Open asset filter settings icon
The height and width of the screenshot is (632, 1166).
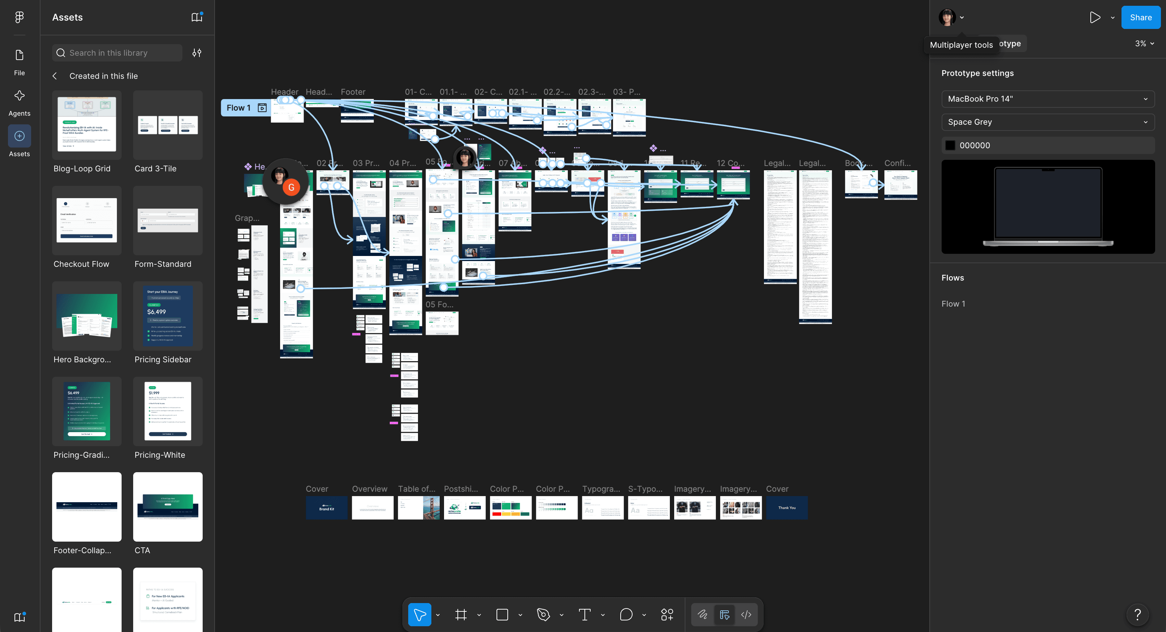[197, 53]
